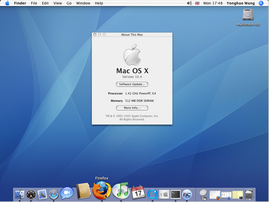The height and width of the screenshot is (202, 269).
Task: Open the View menu
Action: (58, 3)
